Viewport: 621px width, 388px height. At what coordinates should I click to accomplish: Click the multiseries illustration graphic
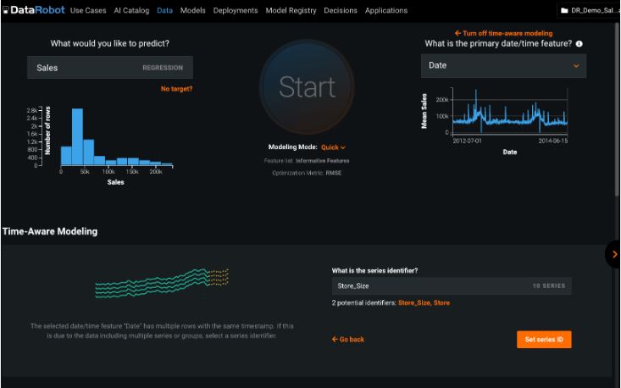(162, 284)
